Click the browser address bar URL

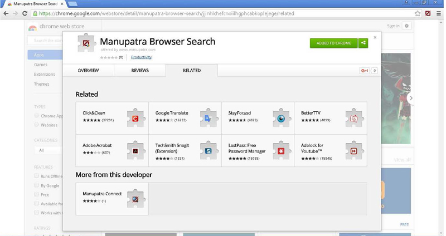point(166,13)
